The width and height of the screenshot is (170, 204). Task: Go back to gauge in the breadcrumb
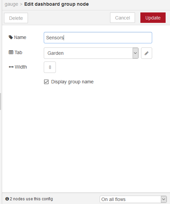tap(11, 4)
